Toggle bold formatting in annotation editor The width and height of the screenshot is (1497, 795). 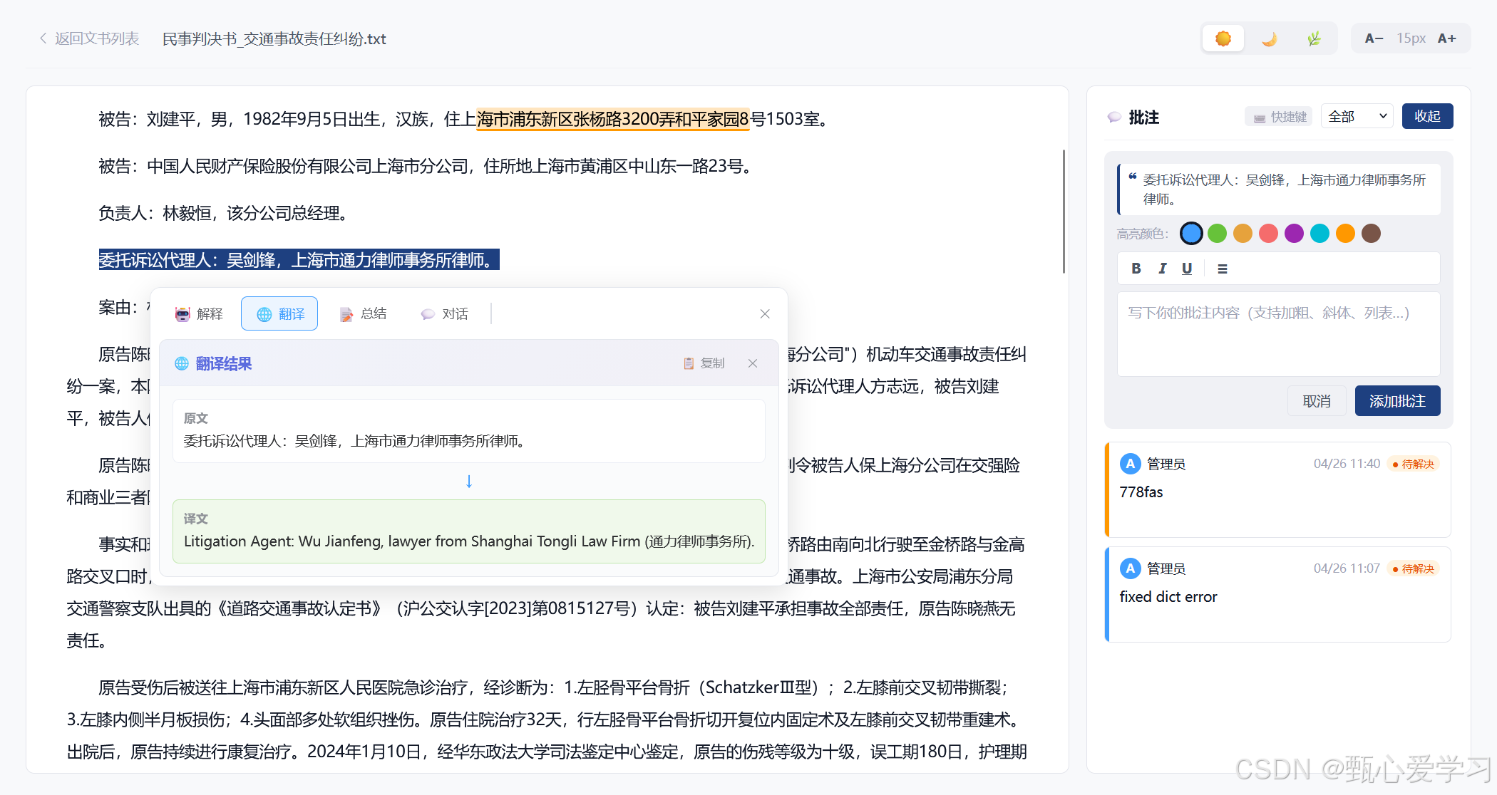[x=1136, y=269]
